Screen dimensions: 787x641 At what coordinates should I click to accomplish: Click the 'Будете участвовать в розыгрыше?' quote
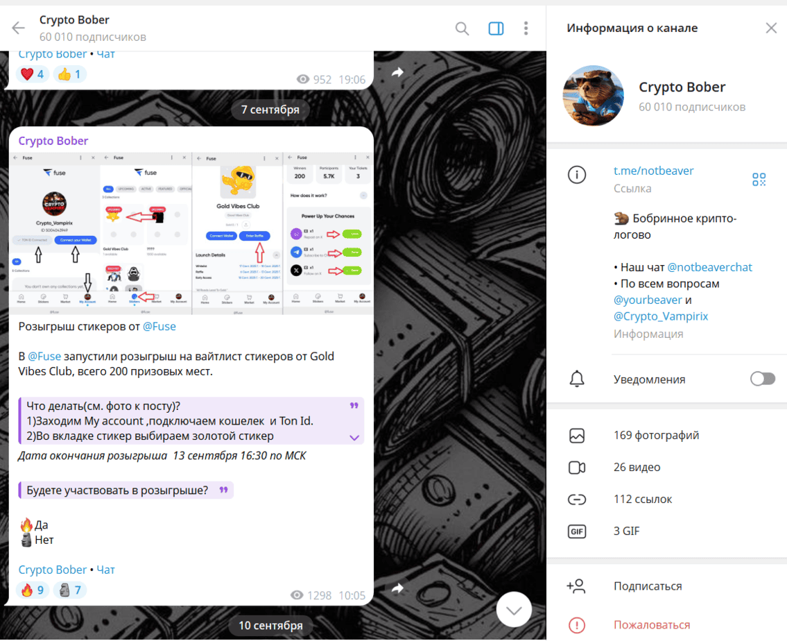coord(126,490)
